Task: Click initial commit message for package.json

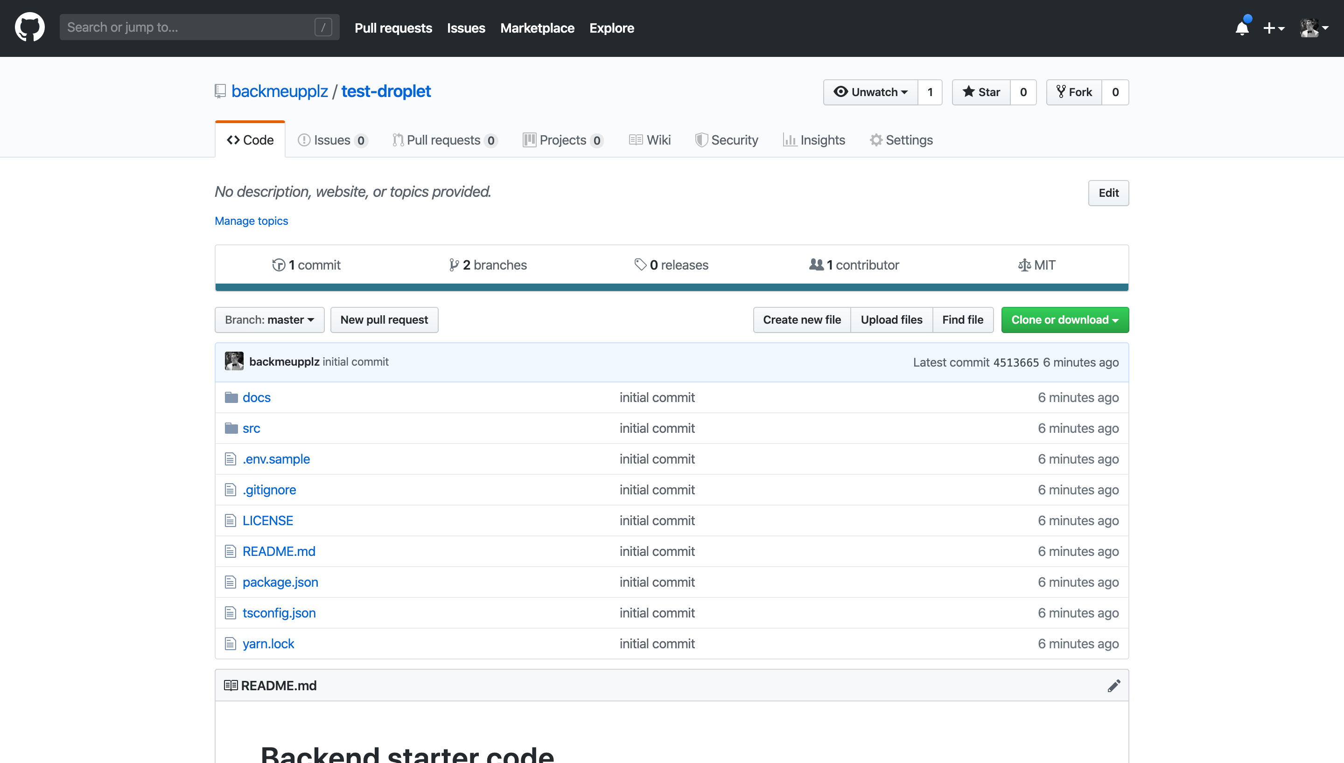Action: coord(657,582)
